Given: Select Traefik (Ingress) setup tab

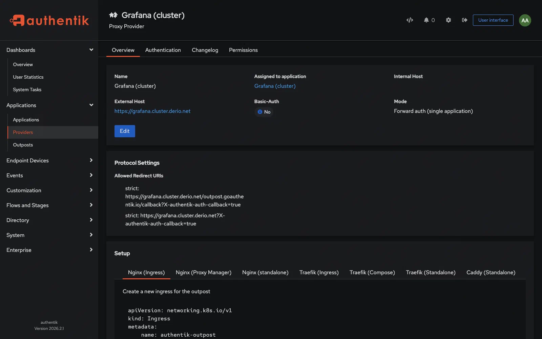Looking at the screenshot, I should pyautogui.click(x=319, y=272).
